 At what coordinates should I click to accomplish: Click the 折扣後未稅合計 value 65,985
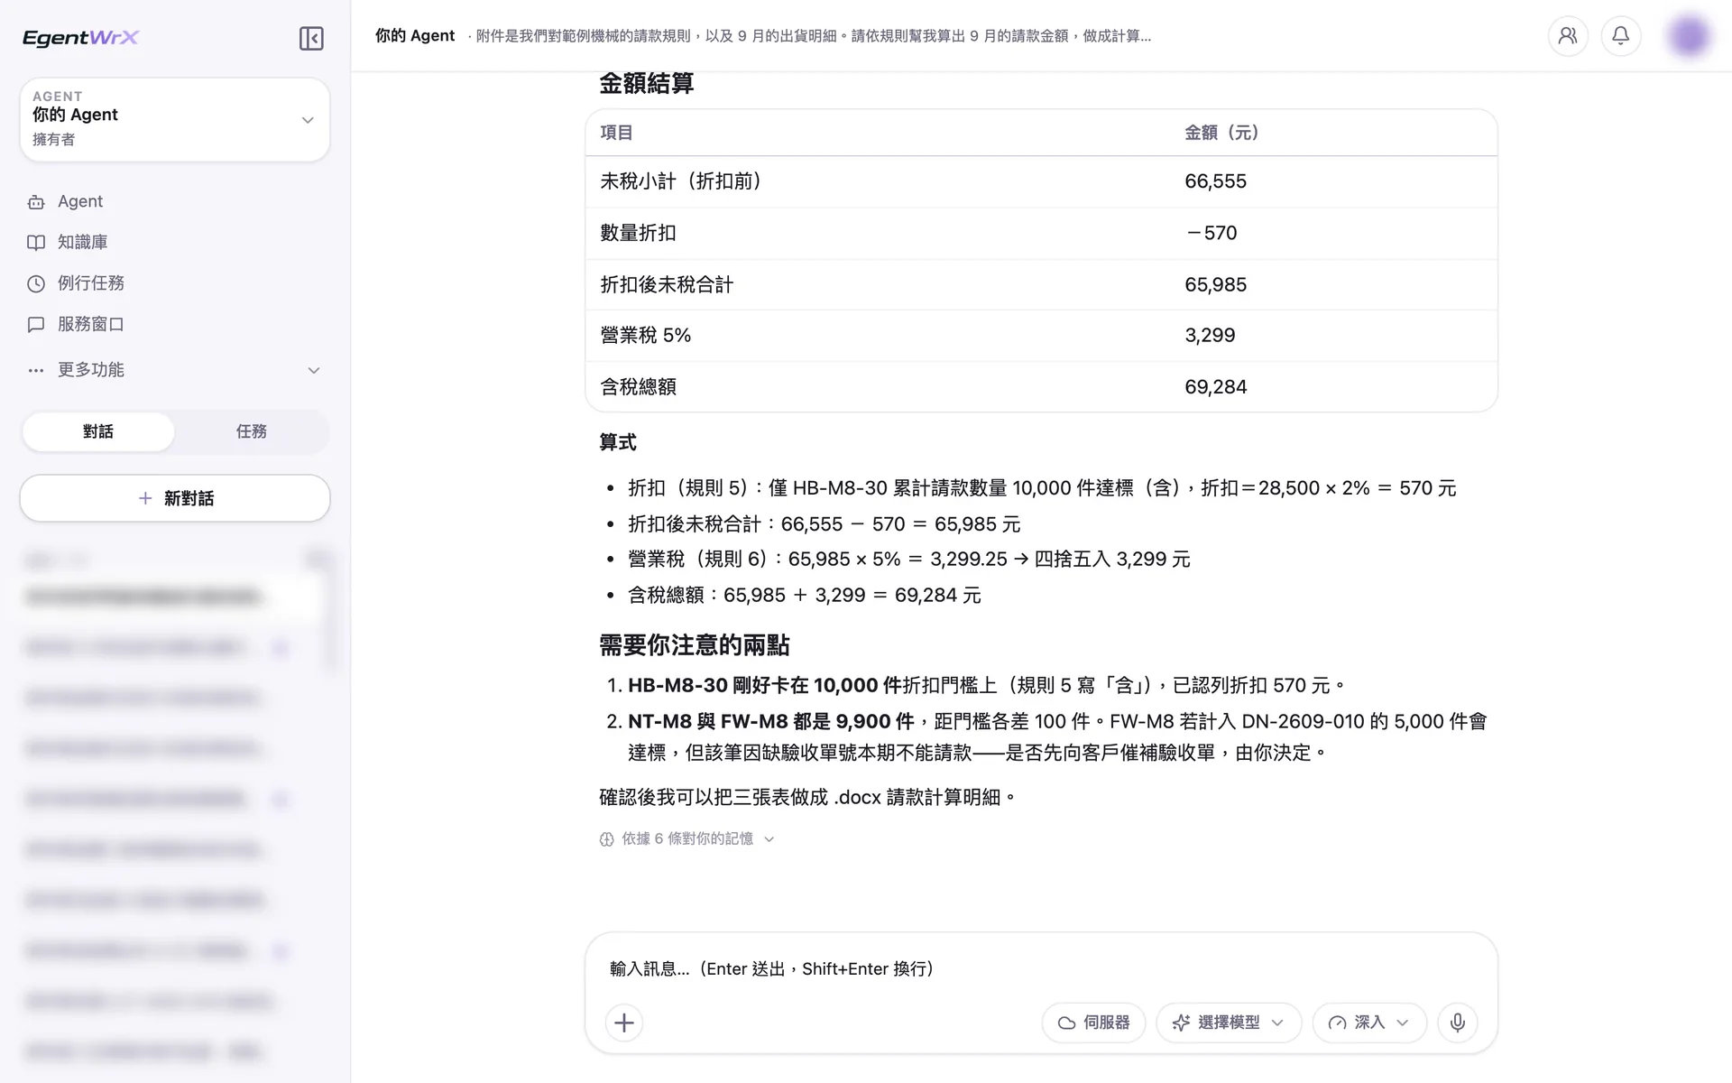[1216, 285]
